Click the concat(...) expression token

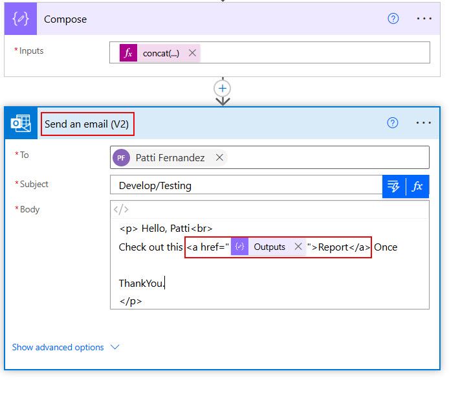pyautogui.click(x=161, y=53)
